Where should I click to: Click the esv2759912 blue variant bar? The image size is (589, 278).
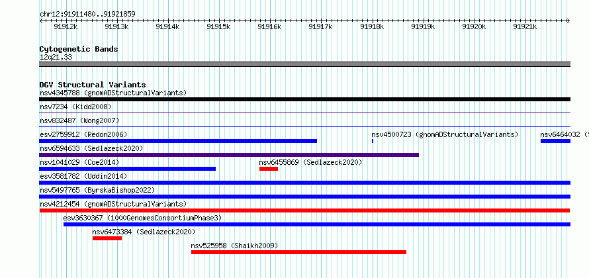tap(178, 141)
